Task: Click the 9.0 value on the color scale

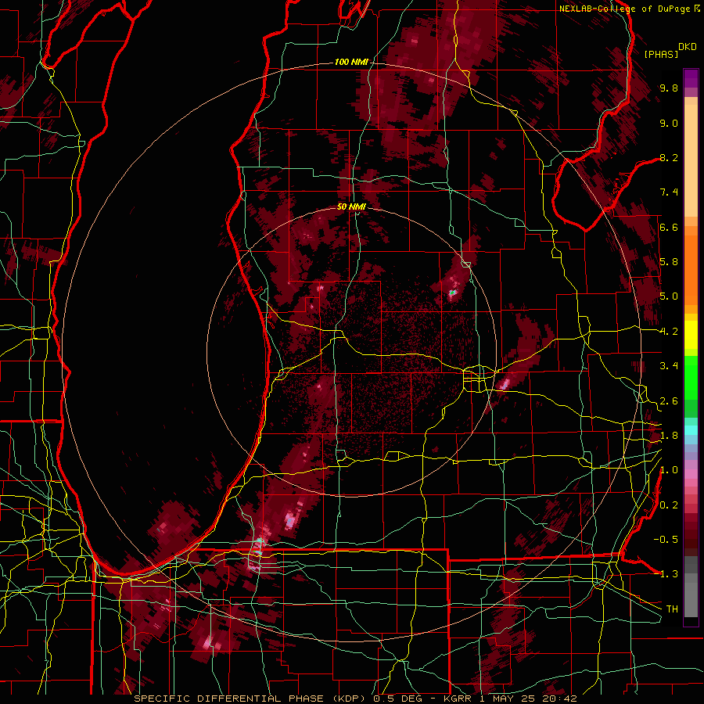Action: click(669, 123)
